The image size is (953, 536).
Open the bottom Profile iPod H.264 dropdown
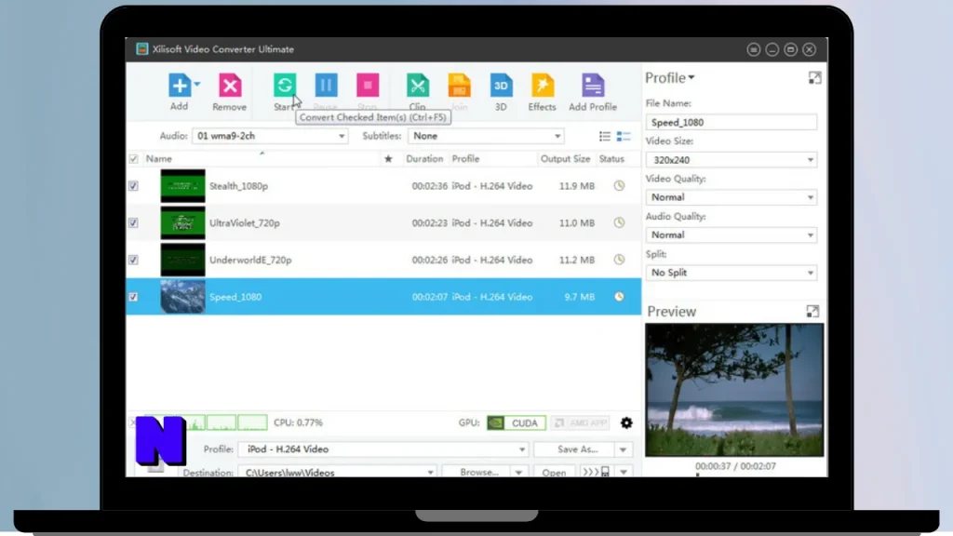(383, 449)
